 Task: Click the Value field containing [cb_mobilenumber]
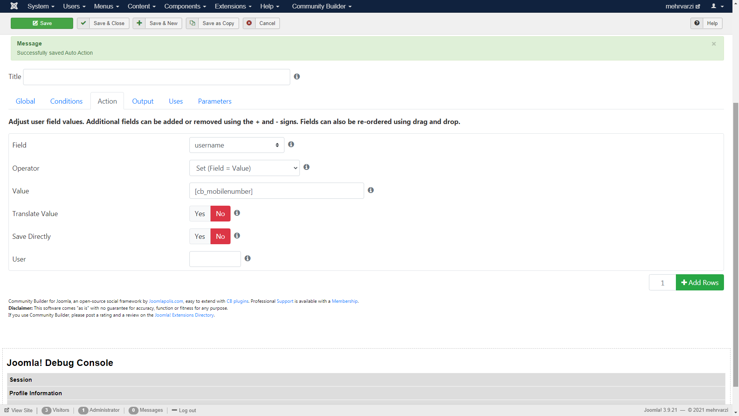tap(277, 191)
